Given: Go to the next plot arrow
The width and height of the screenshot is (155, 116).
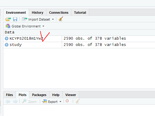Looking at the screenshot, I should click(x=15, y=101).
